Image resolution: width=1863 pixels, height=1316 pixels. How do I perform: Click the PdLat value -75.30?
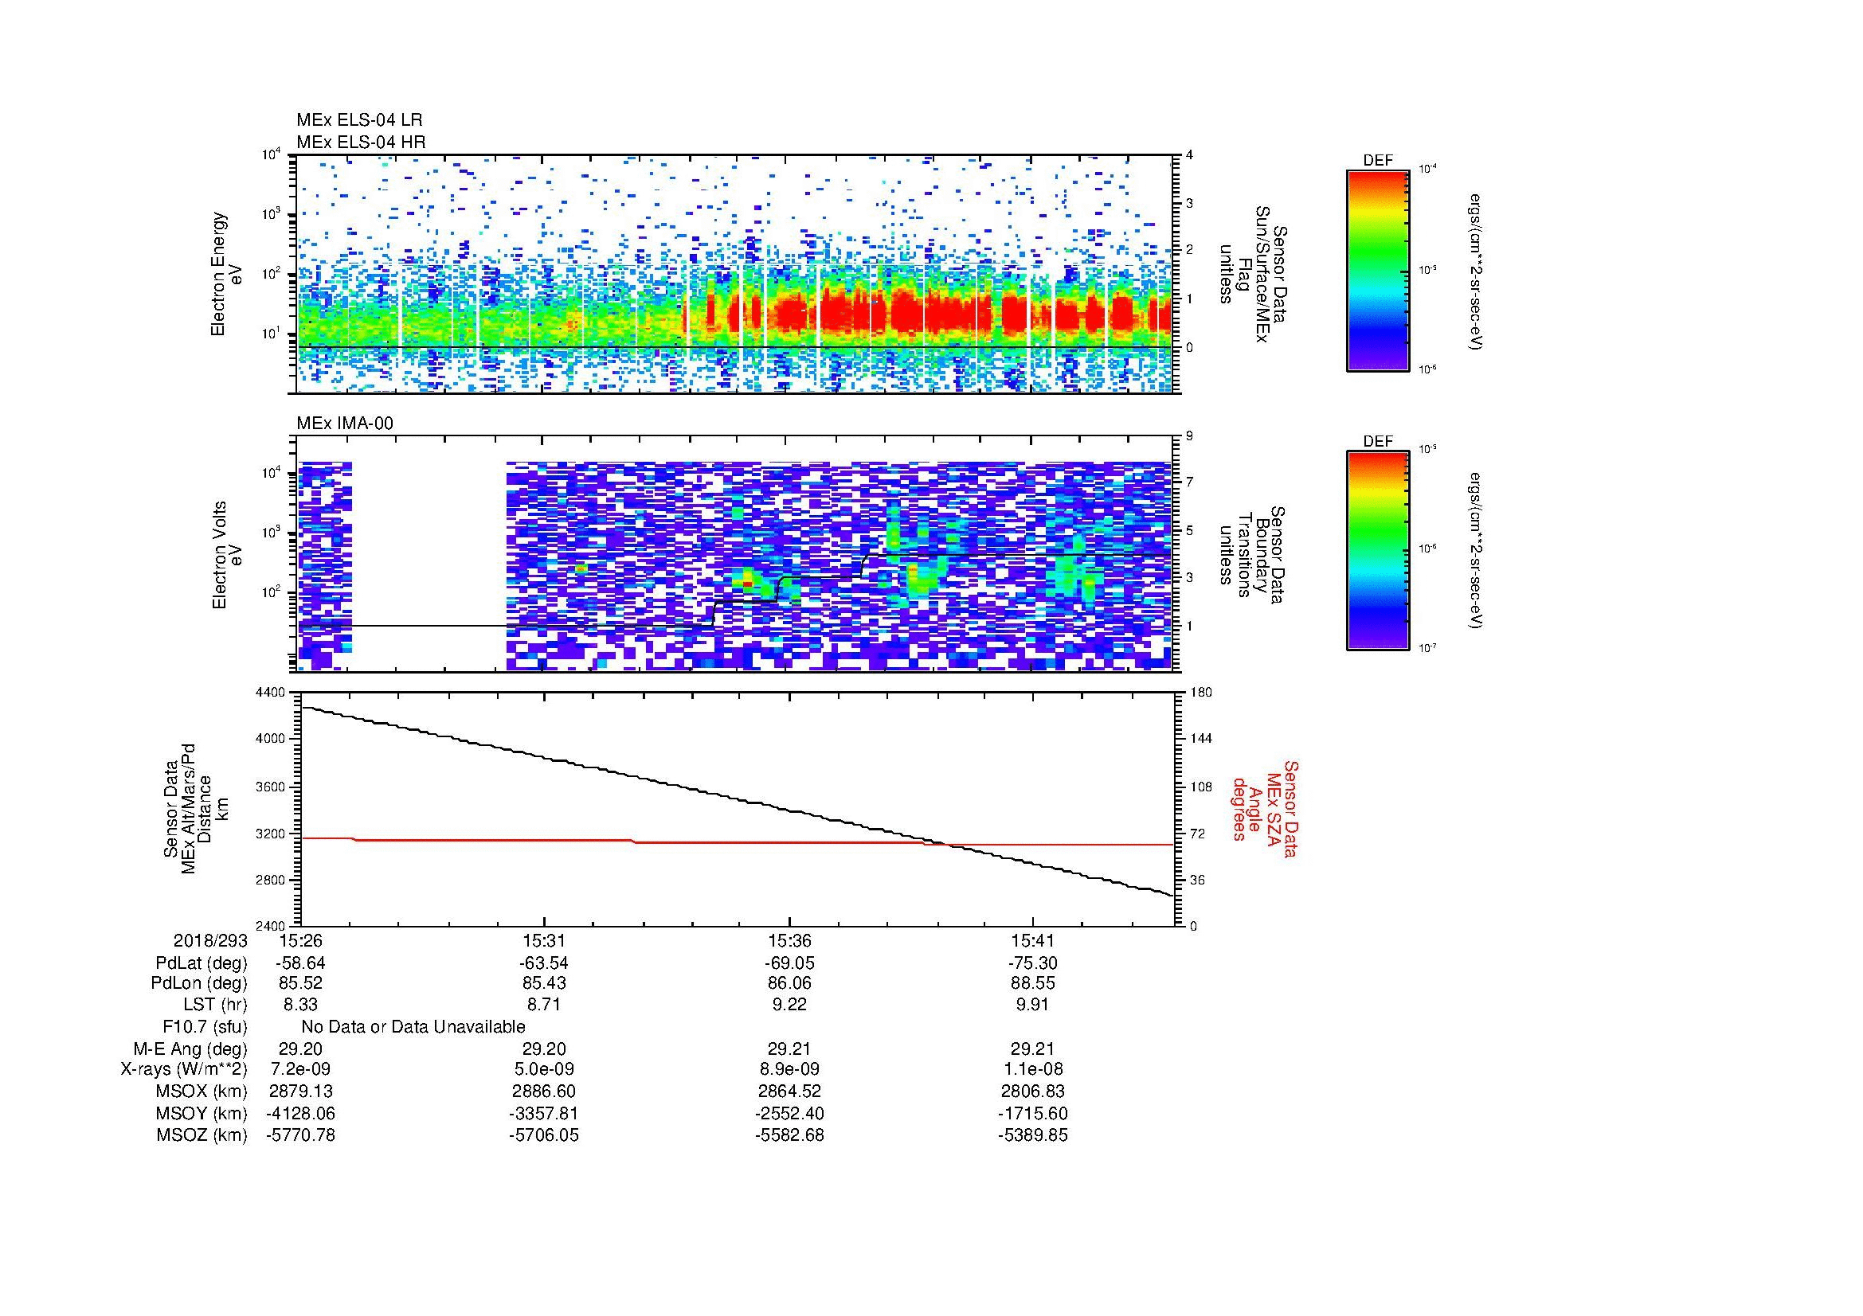pyautogui.click(x=1032, y=963)
